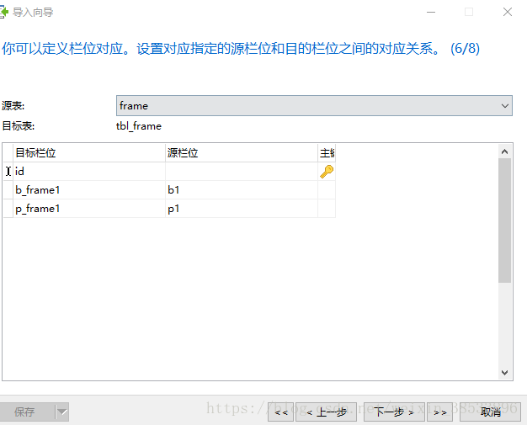Click the tbl_frame target table name

tap(139, 126)
